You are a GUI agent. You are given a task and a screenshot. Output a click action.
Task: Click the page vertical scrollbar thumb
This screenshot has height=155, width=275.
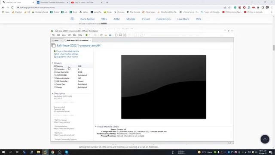click(274, 48)
